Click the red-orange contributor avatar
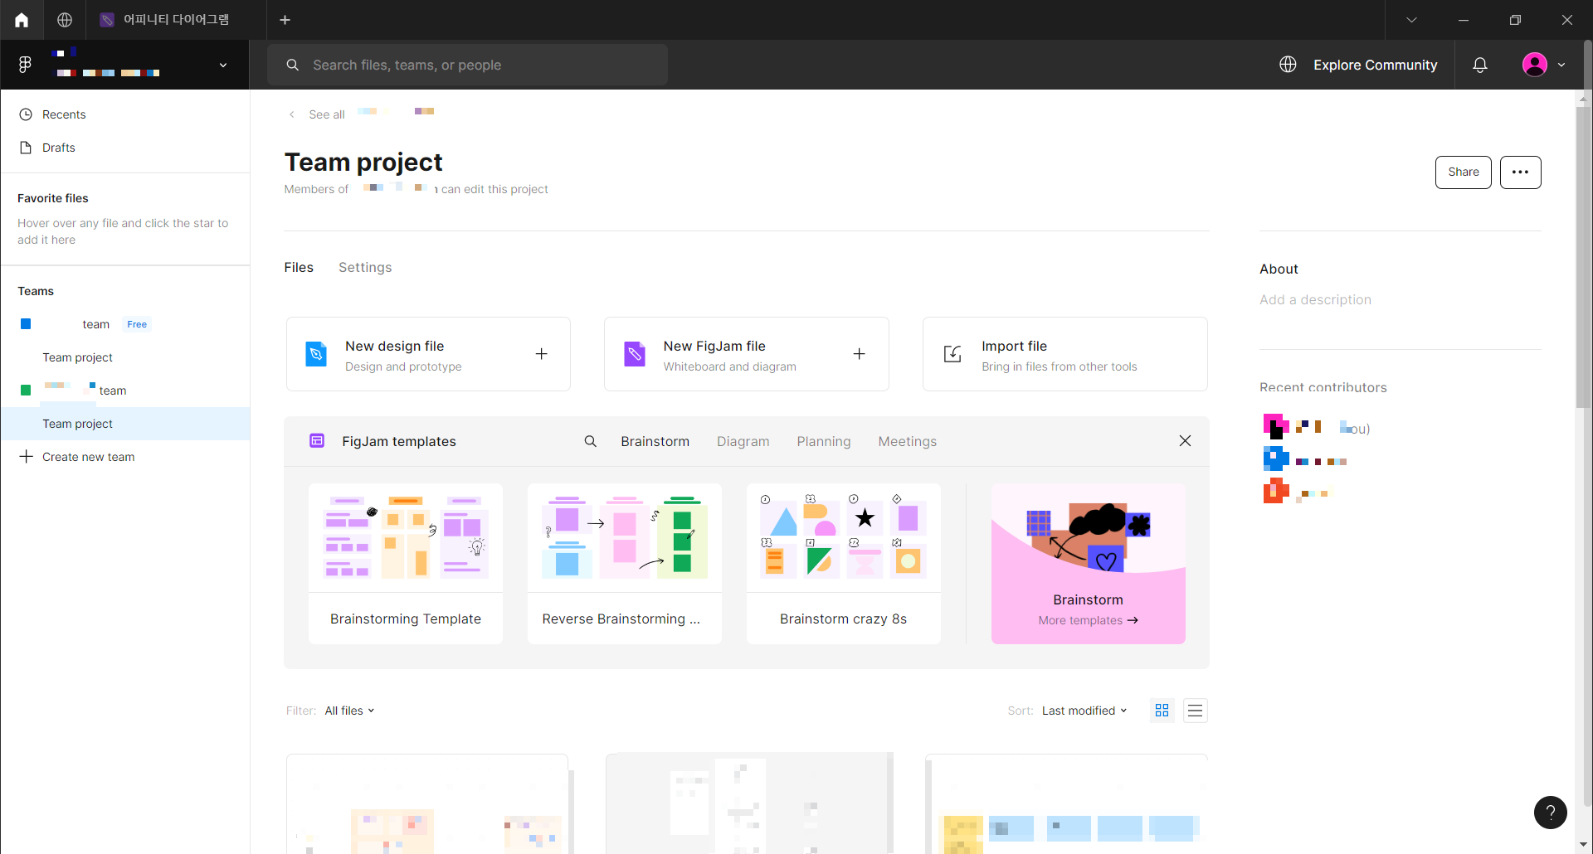This screenshot has height=854, width=1593. (1276, 491)
